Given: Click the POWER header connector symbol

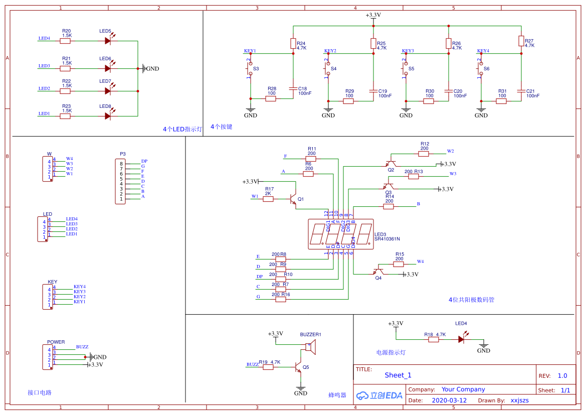Looking at the screenshot, I should (x=48, y=356).
